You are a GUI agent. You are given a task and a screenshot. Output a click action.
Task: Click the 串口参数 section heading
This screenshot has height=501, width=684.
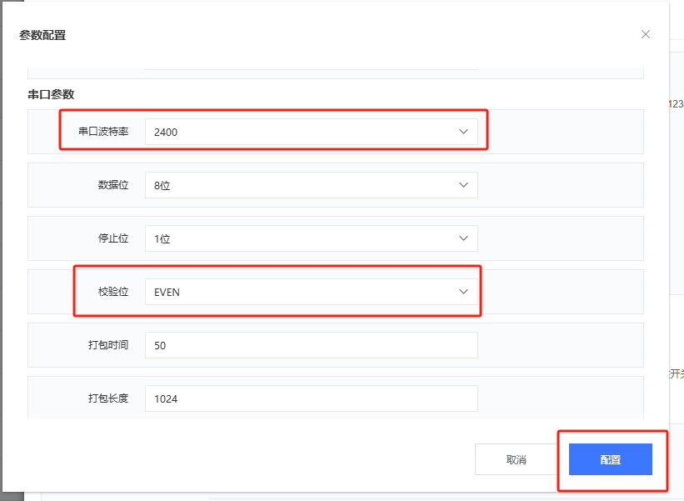click(51, 94)
